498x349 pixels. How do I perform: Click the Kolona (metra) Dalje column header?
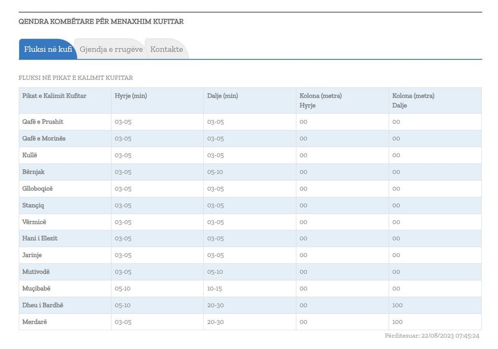click(x=413, y=100)
